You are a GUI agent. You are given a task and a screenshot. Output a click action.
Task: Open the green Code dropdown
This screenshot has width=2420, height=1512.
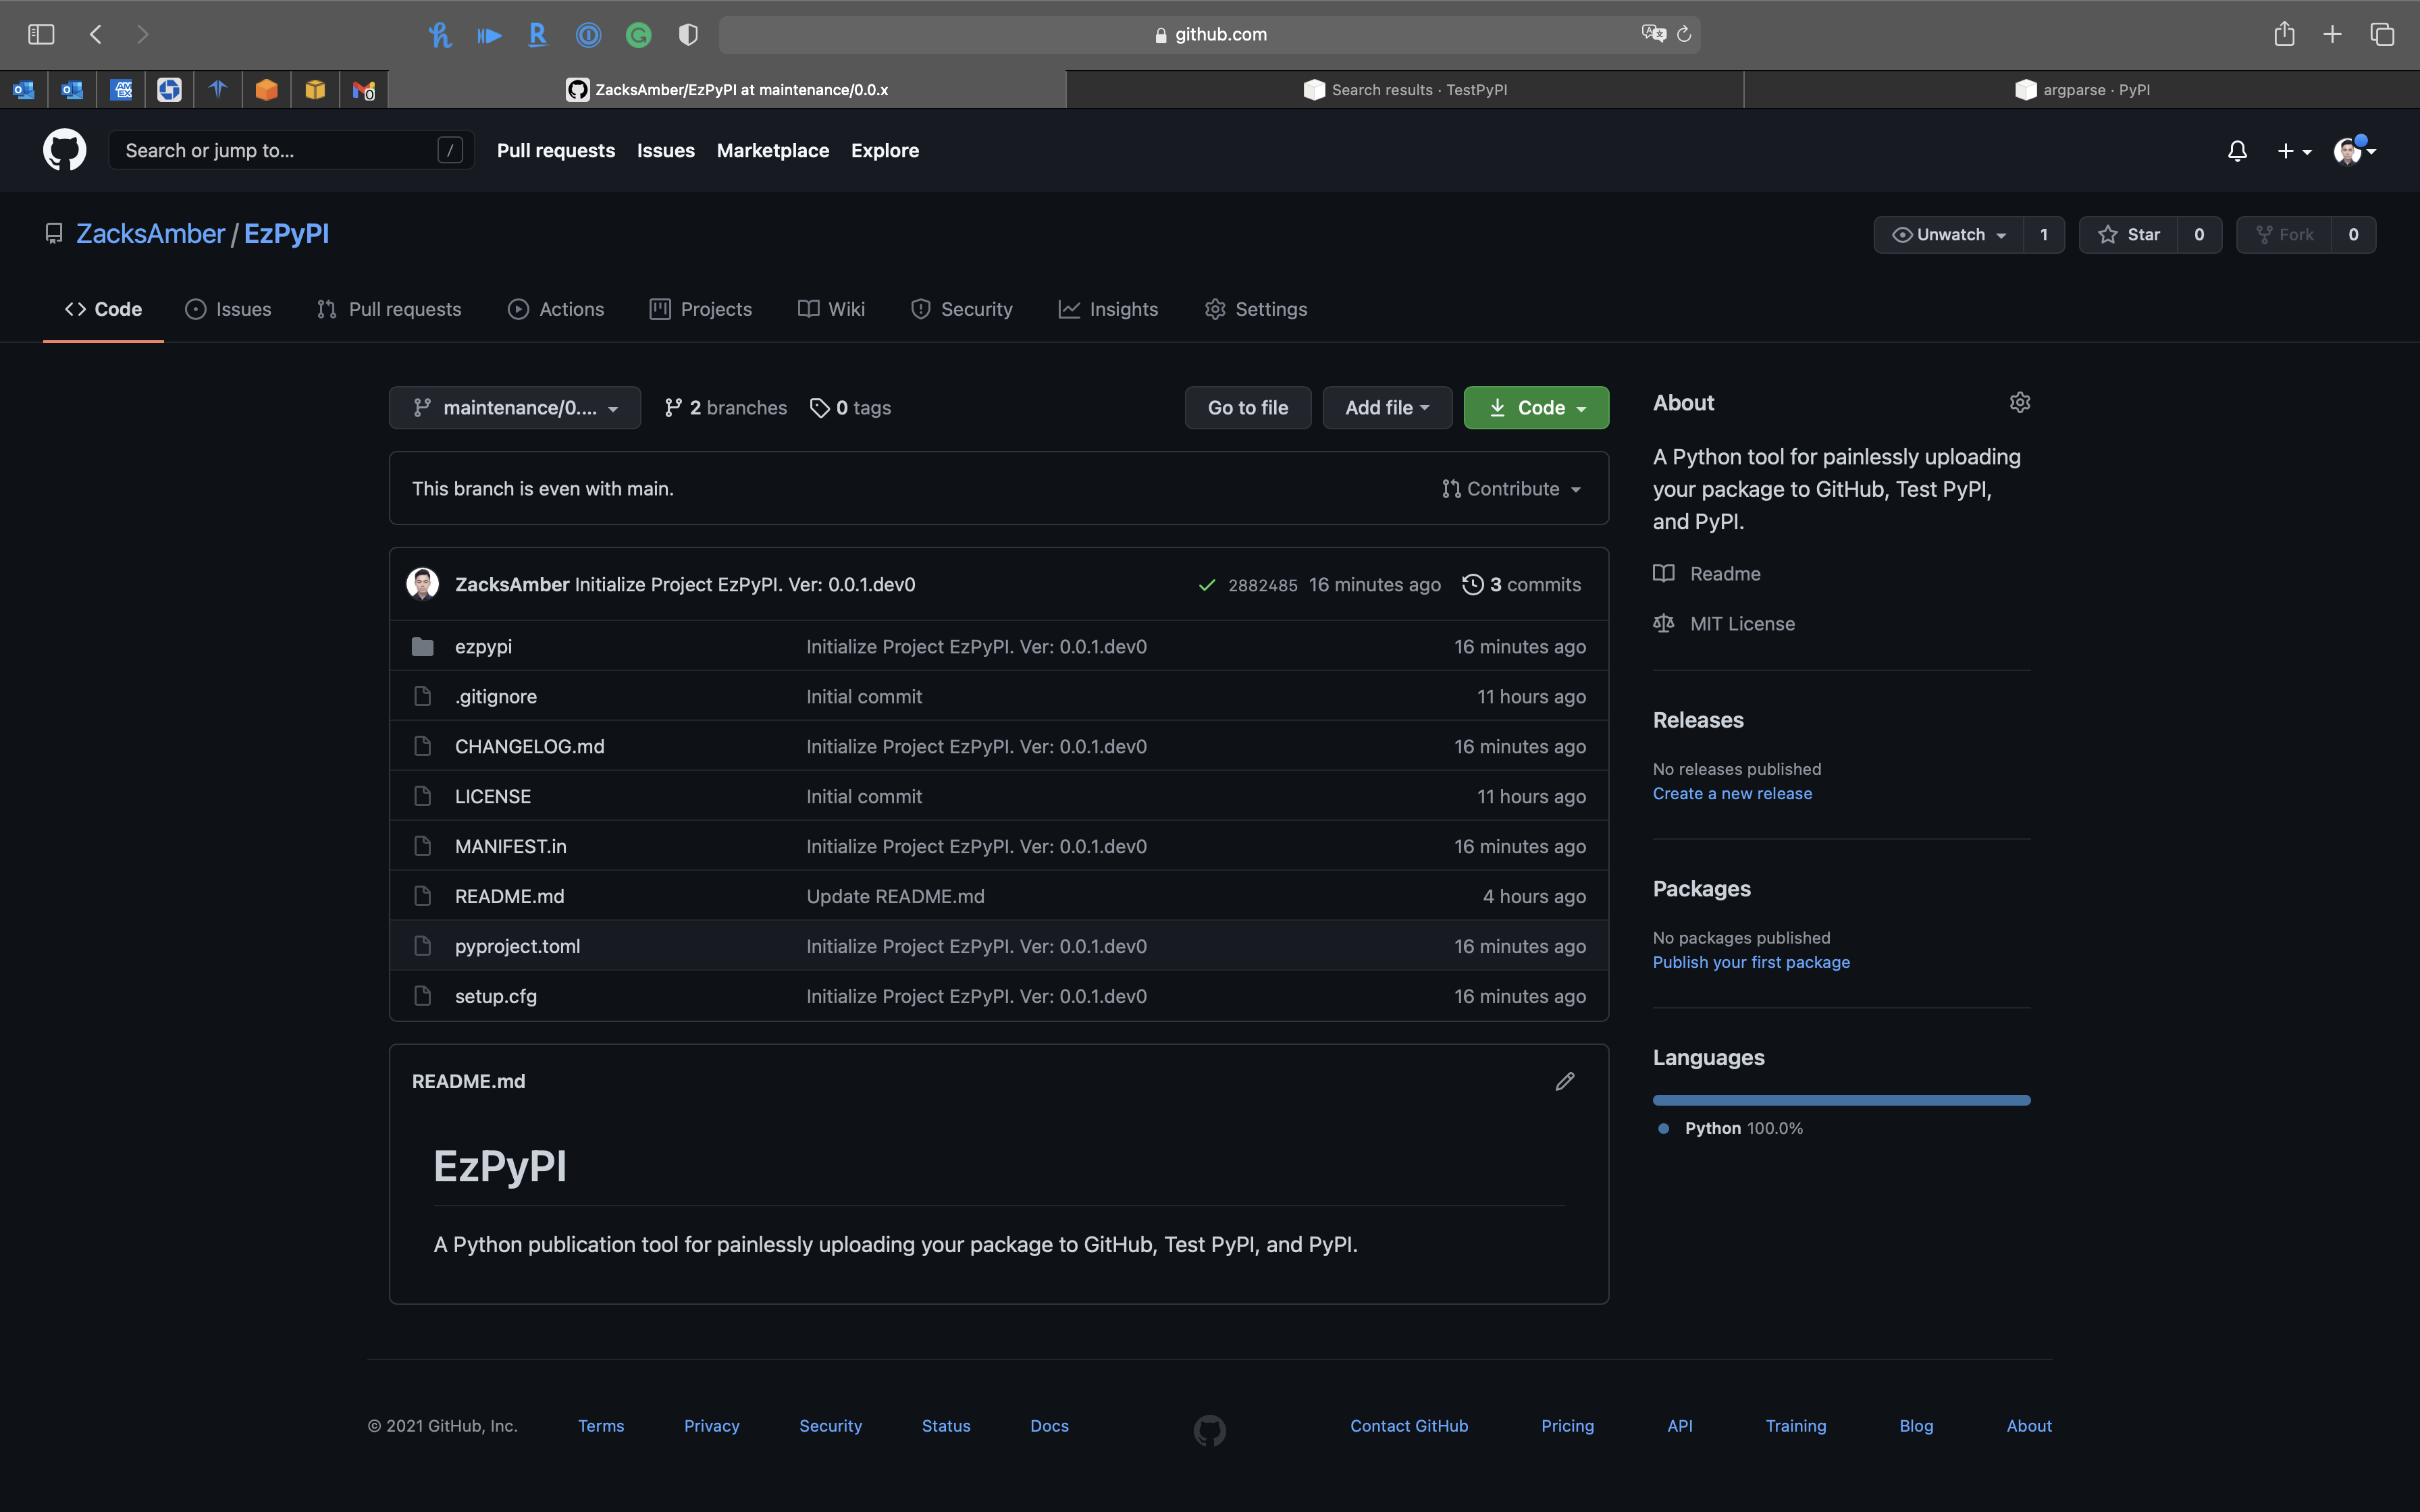tap(1536, 408)
